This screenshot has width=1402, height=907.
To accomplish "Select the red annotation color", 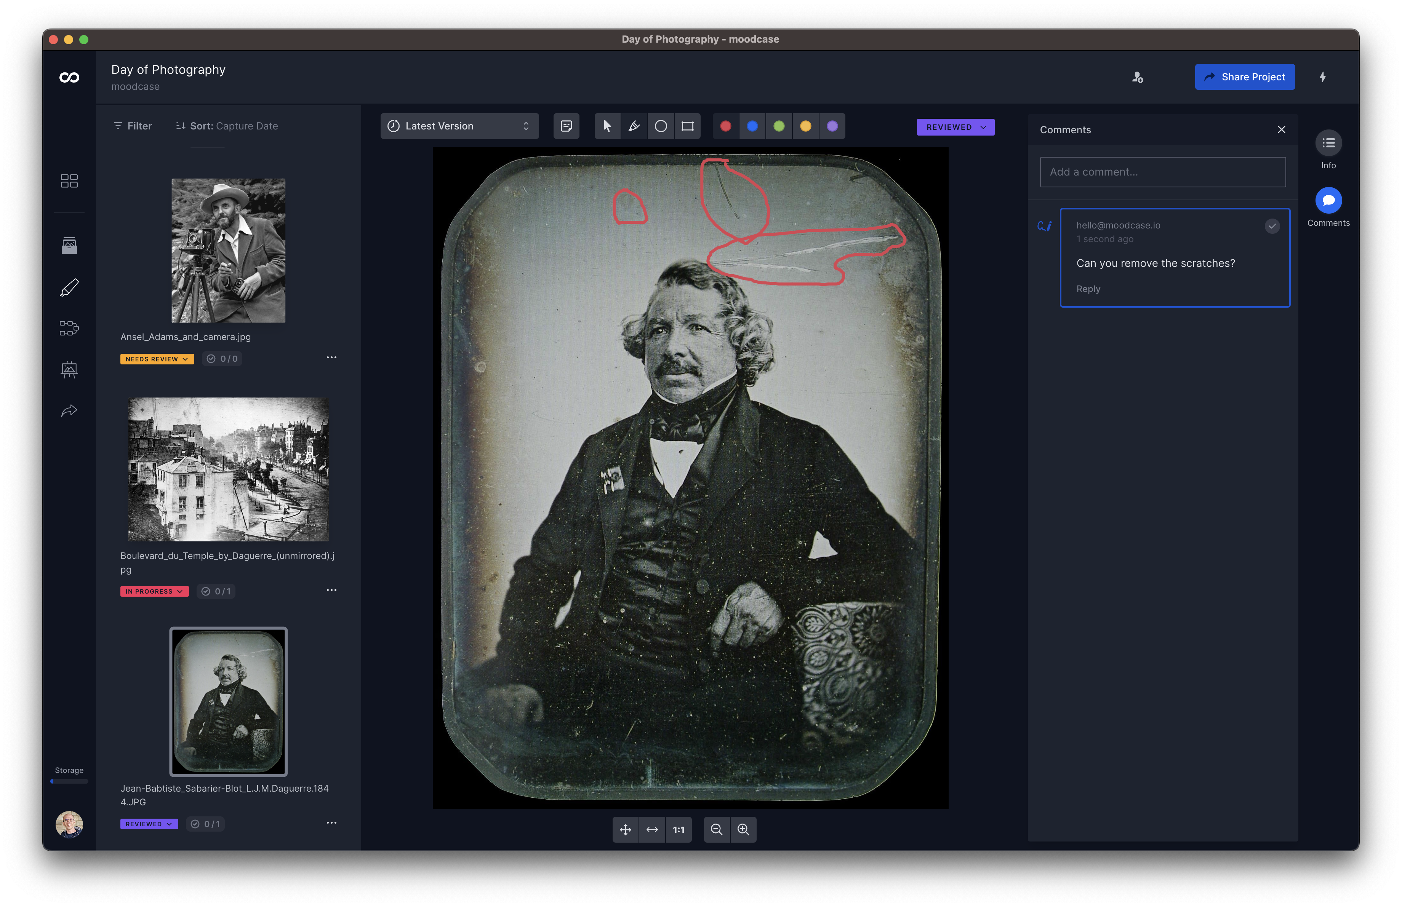I will coord(726,126).
